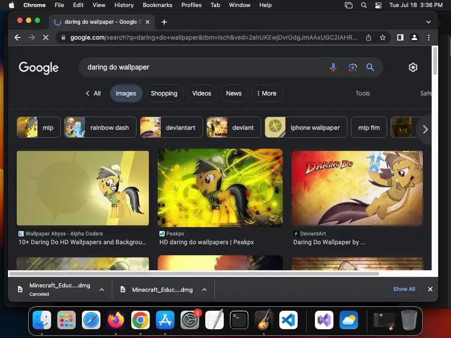Filter by the mlp chip
The width and height of the screenshot is (451, 338).
click(x=39, y=127)
